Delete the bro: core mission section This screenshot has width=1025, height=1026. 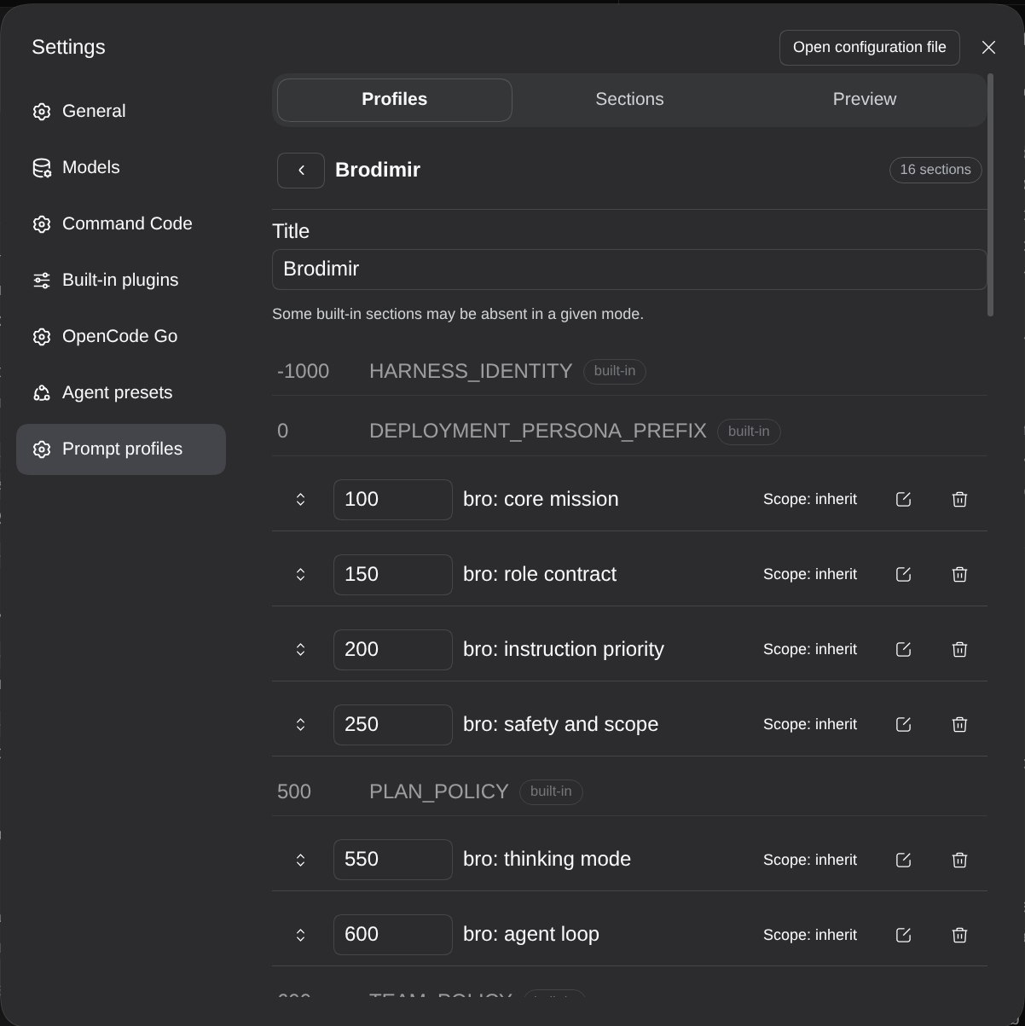point(959,500)
